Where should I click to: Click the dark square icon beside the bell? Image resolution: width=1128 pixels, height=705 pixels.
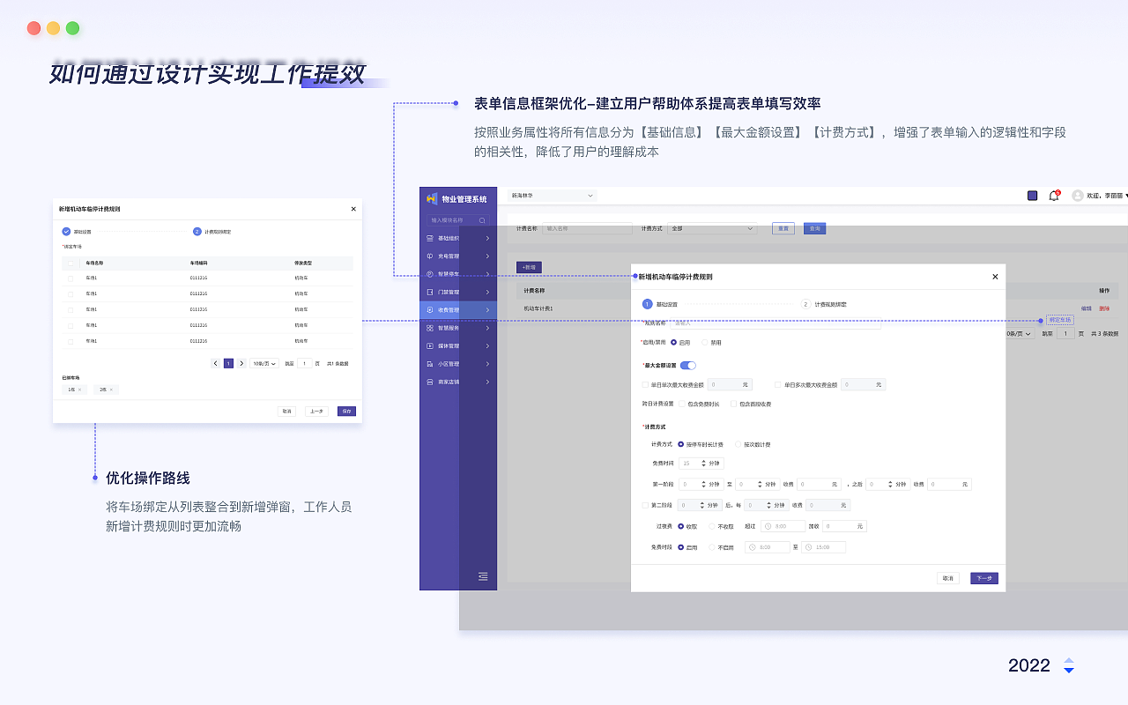[x=1033, y=196]
